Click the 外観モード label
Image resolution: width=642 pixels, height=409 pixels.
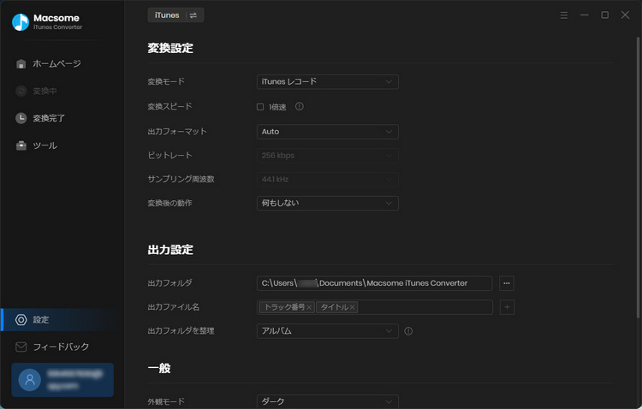coord(166,401)
